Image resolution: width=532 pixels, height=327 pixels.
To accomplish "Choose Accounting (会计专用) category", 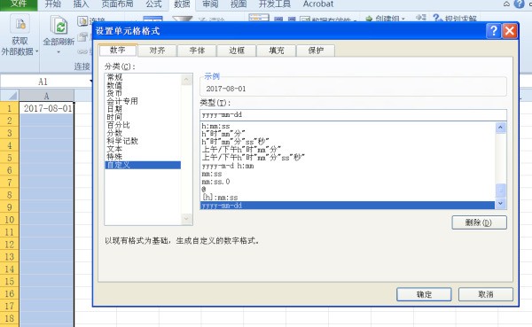I will point(122,101).
